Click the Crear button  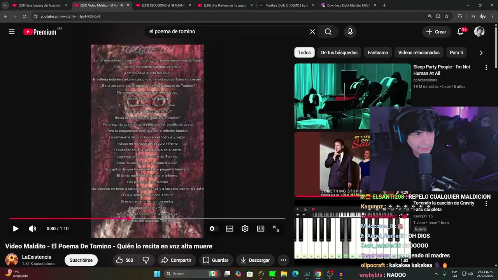pyautogui.click(x=437, y=32)
